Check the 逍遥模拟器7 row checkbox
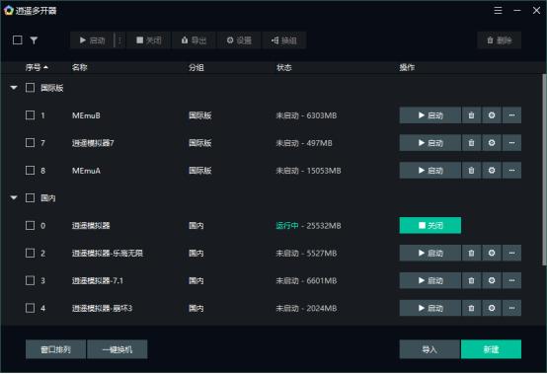Image resolution: width=547 pixels, height=374 pixels. [30, 142]
